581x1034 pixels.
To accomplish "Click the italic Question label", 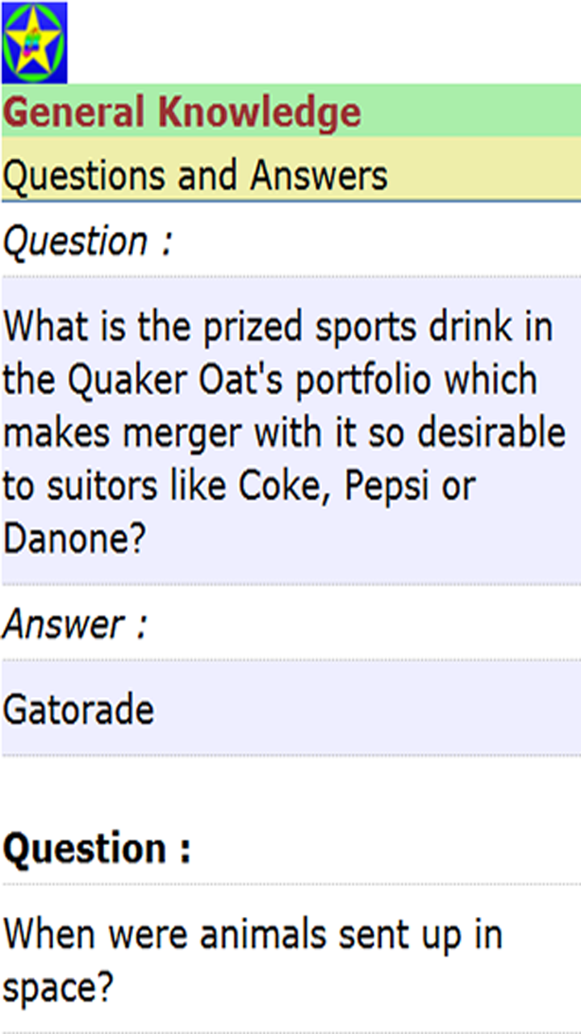I will [x=87, y=242].
